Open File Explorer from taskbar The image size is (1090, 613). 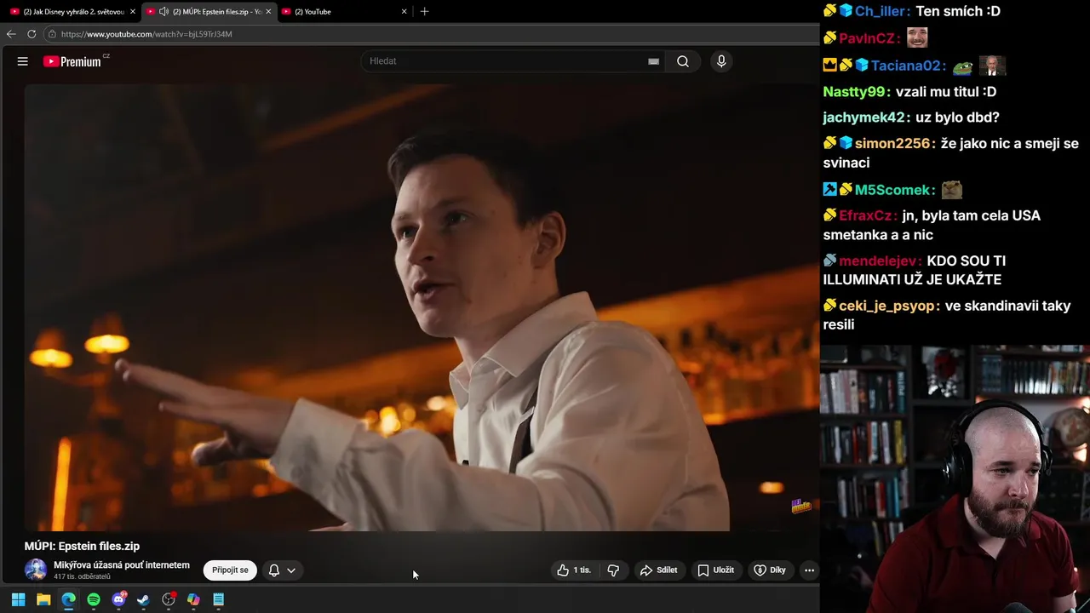[x=43, y=599]
